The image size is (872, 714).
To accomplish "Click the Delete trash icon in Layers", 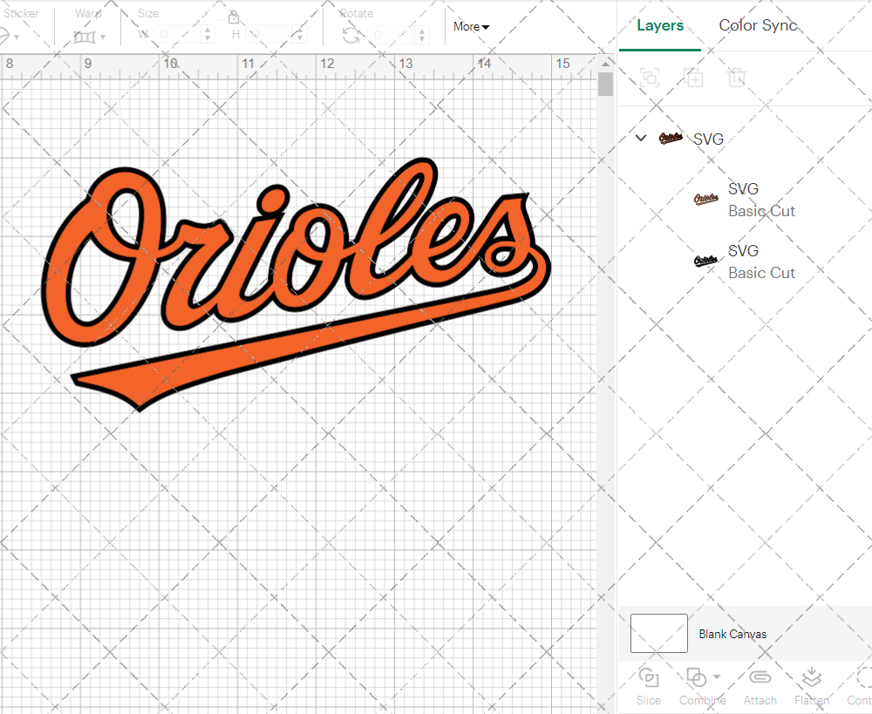I will (737, 78).
